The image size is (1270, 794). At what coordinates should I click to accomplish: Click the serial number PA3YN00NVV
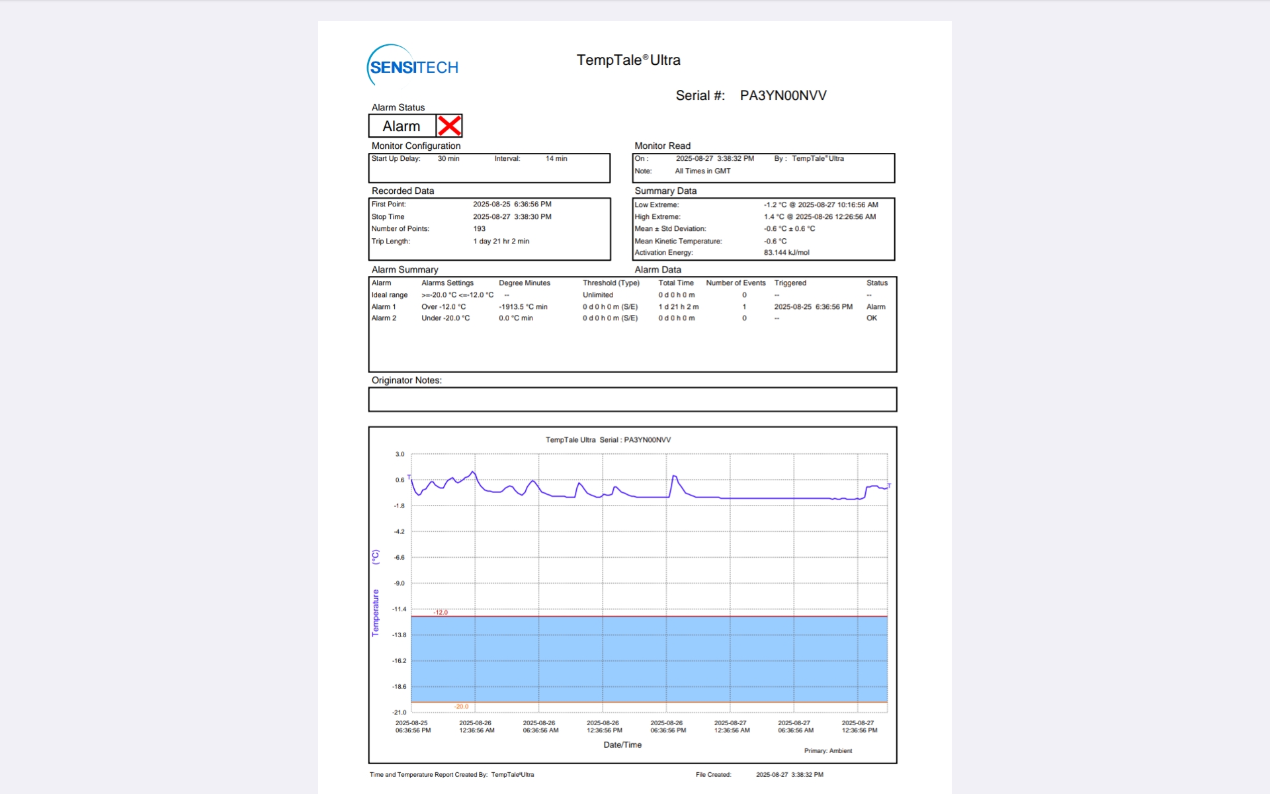pos(783,95)
